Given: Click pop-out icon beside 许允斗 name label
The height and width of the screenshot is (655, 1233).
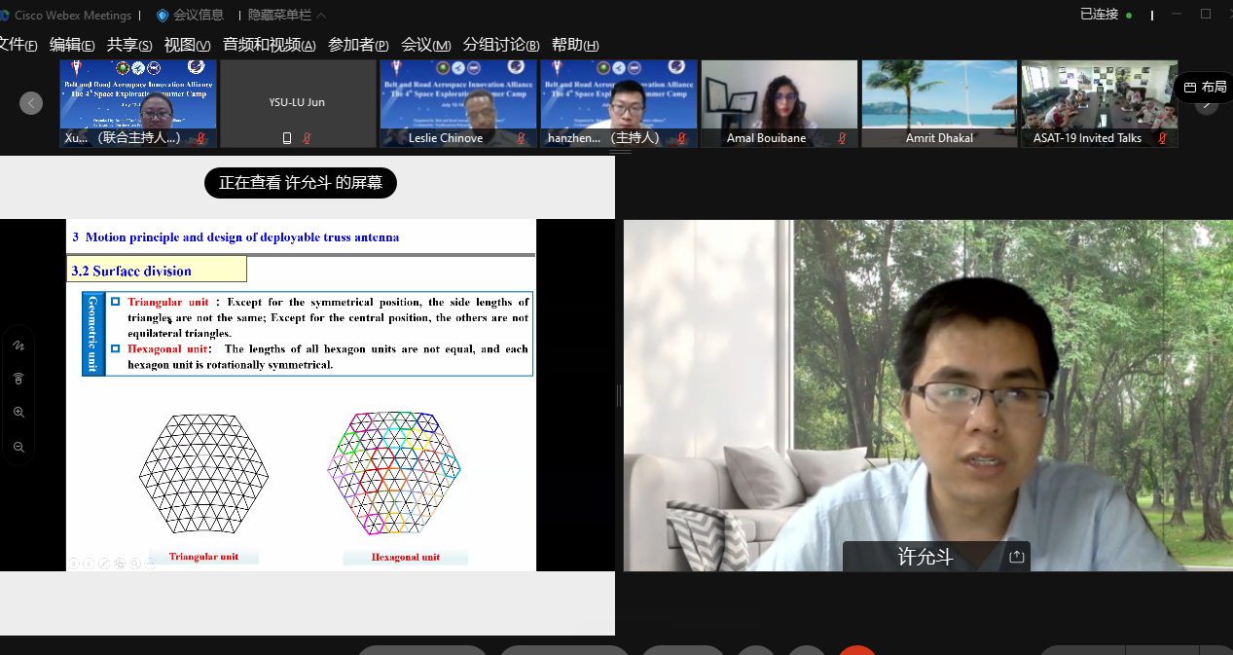Looking at the screenshot, I should 1016,557.
